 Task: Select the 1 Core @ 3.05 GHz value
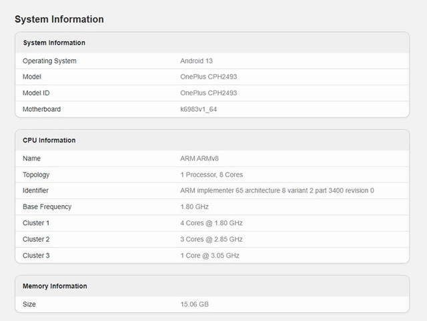click(x=209, y=256)
